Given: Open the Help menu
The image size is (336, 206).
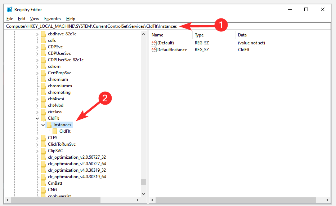Looking at the screenshot, I should point(71,19).
